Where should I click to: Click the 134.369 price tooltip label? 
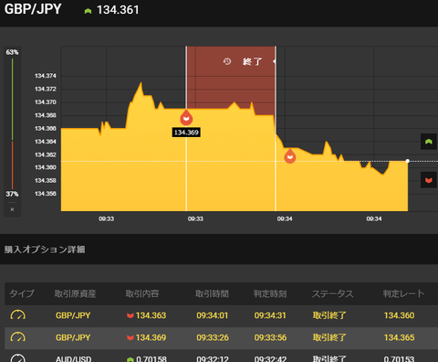(186, 133)
